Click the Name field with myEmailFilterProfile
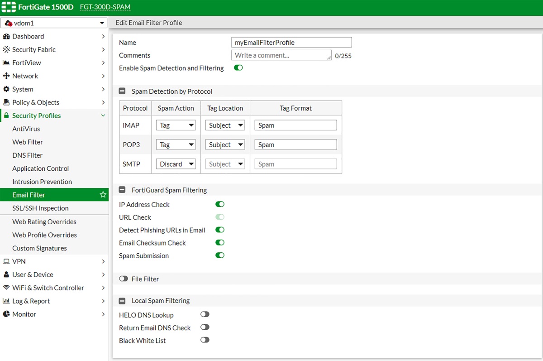This screenshot has height=361, width=543. tap(291, 42)
